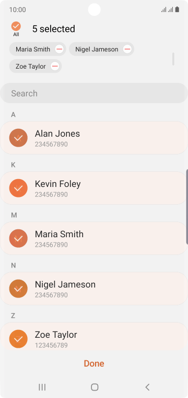Uncheck Maria Smith contact checkmark in list
Screen dimensions: 188x398
pos(18,238)
